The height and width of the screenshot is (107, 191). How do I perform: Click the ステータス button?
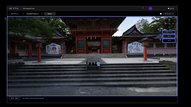(15, 98)
